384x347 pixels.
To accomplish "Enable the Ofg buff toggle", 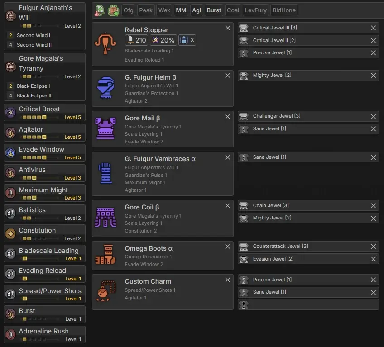I will pos(128,10).
